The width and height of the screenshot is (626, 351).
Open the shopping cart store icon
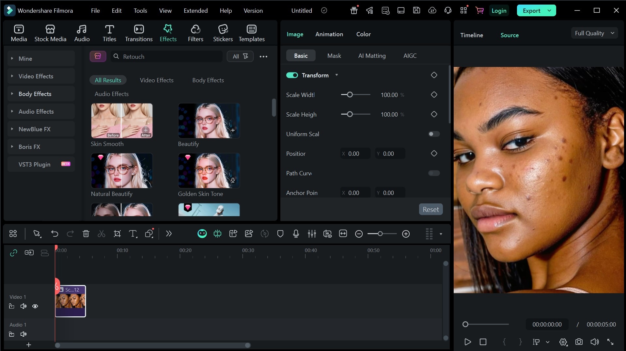(479, 10)
